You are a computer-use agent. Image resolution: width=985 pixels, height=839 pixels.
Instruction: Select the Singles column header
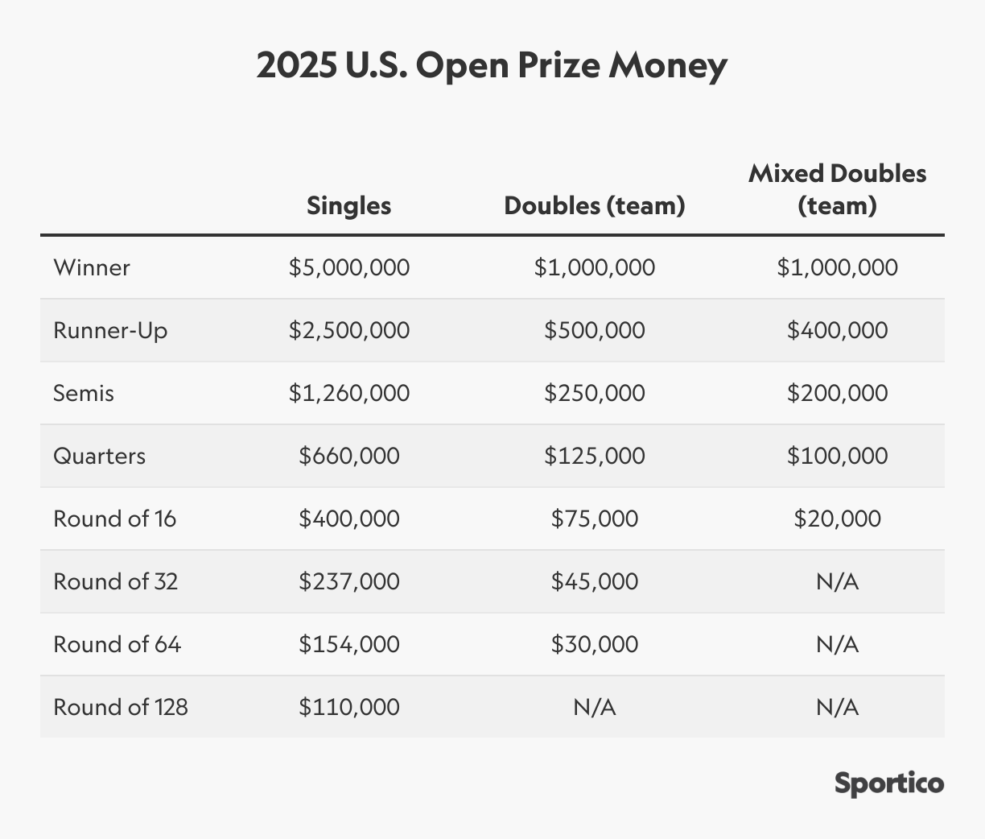pos(348,205)
